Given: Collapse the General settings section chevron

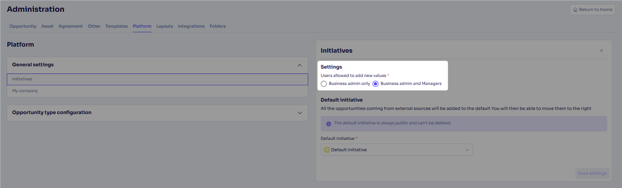Looking at the screenshot, I should tap(300, 65).
